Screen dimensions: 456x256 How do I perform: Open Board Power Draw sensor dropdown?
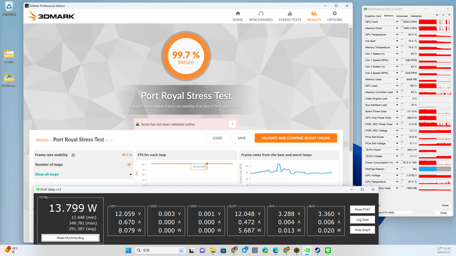pos(397,111)
